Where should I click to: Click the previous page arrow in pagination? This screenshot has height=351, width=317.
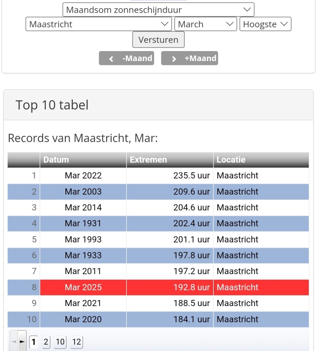click(14, 342)
